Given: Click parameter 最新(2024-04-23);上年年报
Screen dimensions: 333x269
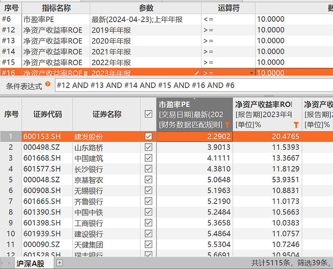Looking at the screenshot, I should pos(137,19).
